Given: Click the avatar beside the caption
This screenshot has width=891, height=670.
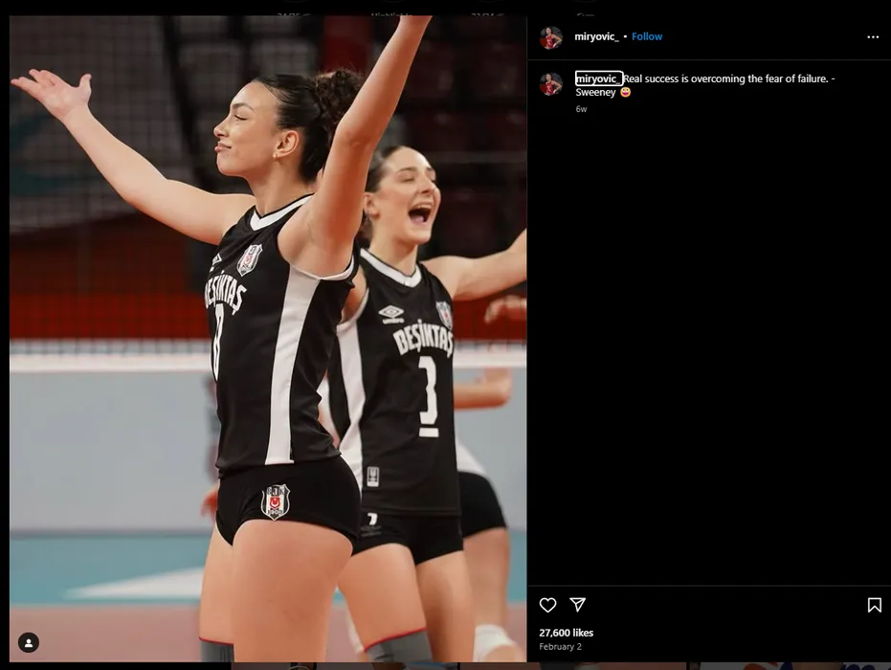Looking at the screenshot, I should click(550, 84).
